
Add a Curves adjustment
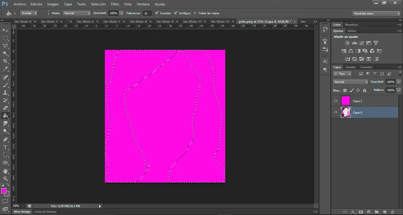[361, 43]
